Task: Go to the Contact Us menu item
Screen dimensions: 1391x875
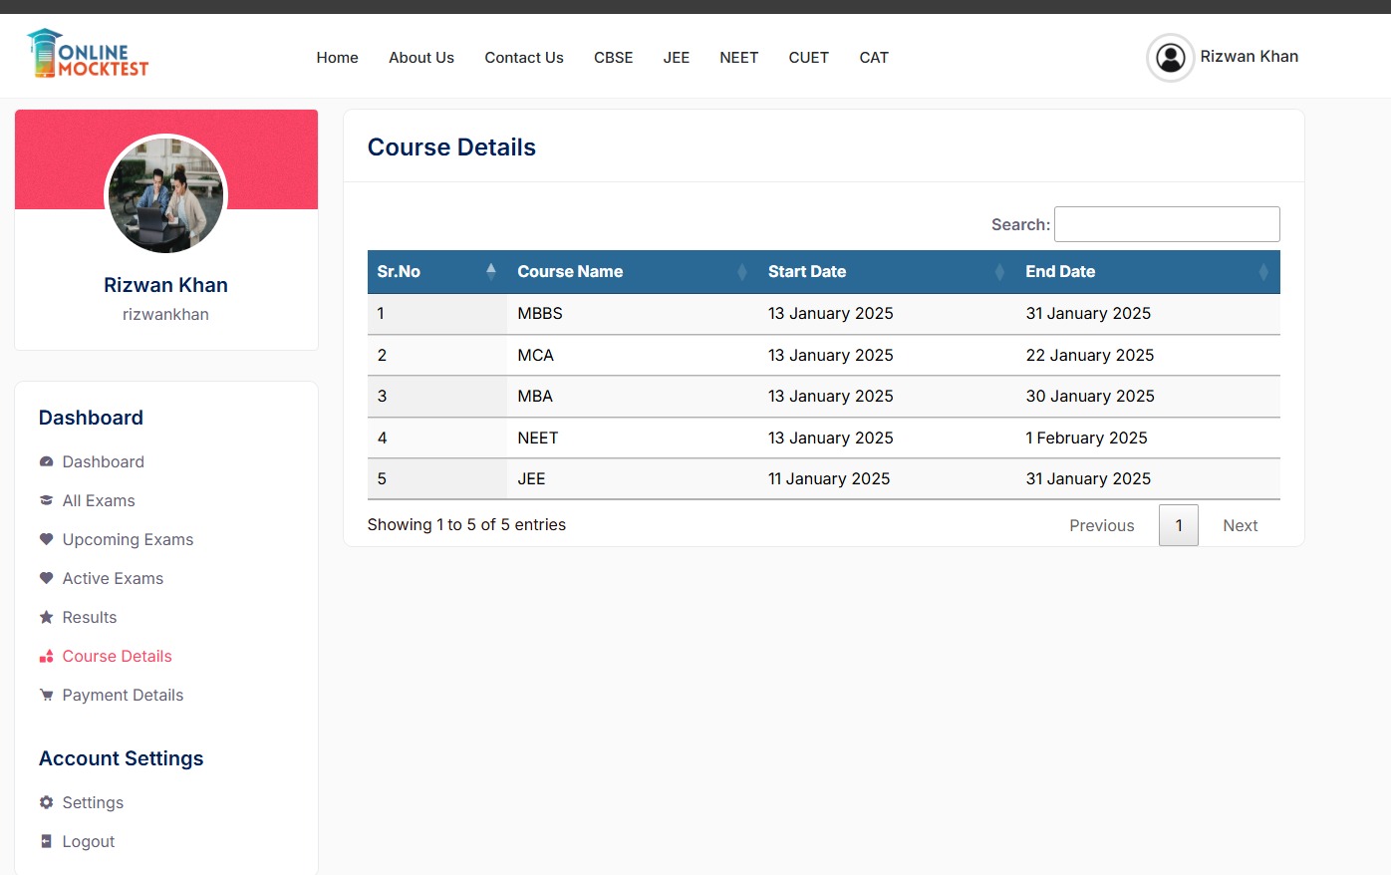Action: click(x=523, y=58)
